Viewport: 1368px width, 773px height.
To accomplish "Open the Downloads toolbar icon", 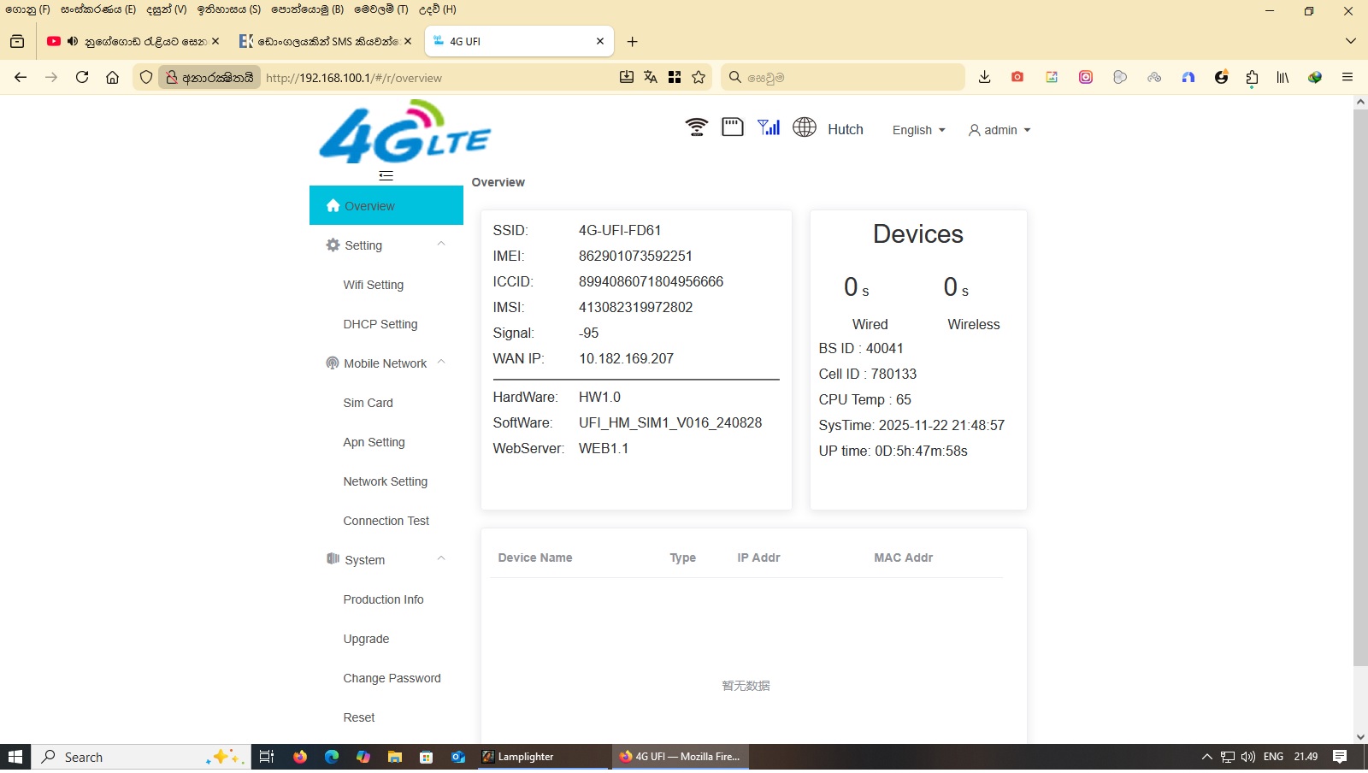I will [985, 77].
